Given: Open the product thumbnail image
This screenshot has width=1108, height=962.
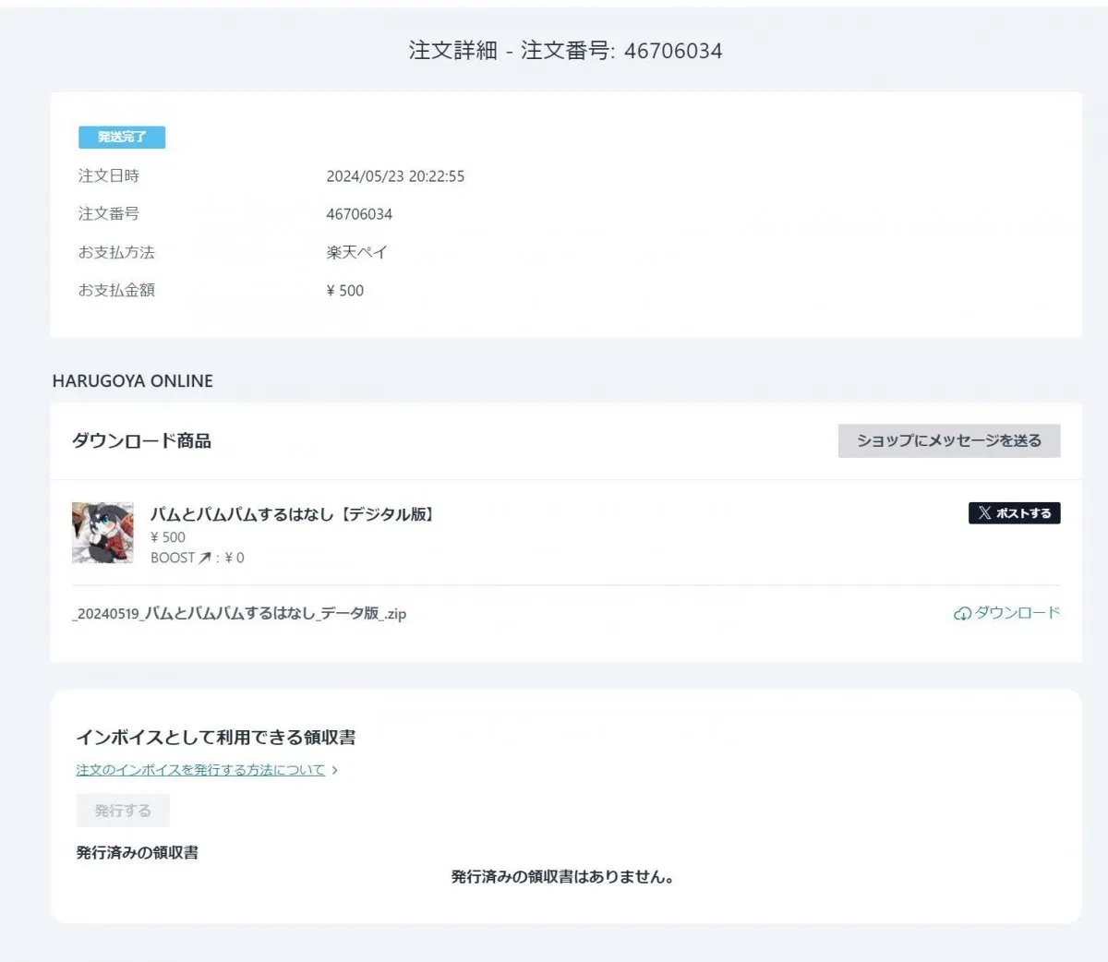Looking at the screenshot, I should [x=102, y=533].
